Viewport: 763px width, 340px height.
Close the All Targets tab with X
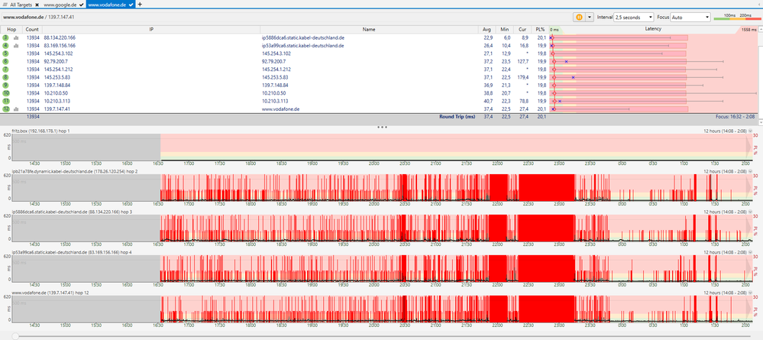click(x=37, y=5)
